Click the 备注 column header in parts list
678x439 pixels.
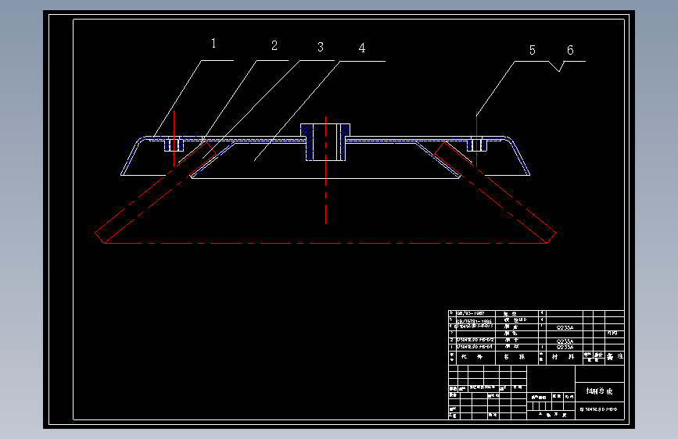615,357
